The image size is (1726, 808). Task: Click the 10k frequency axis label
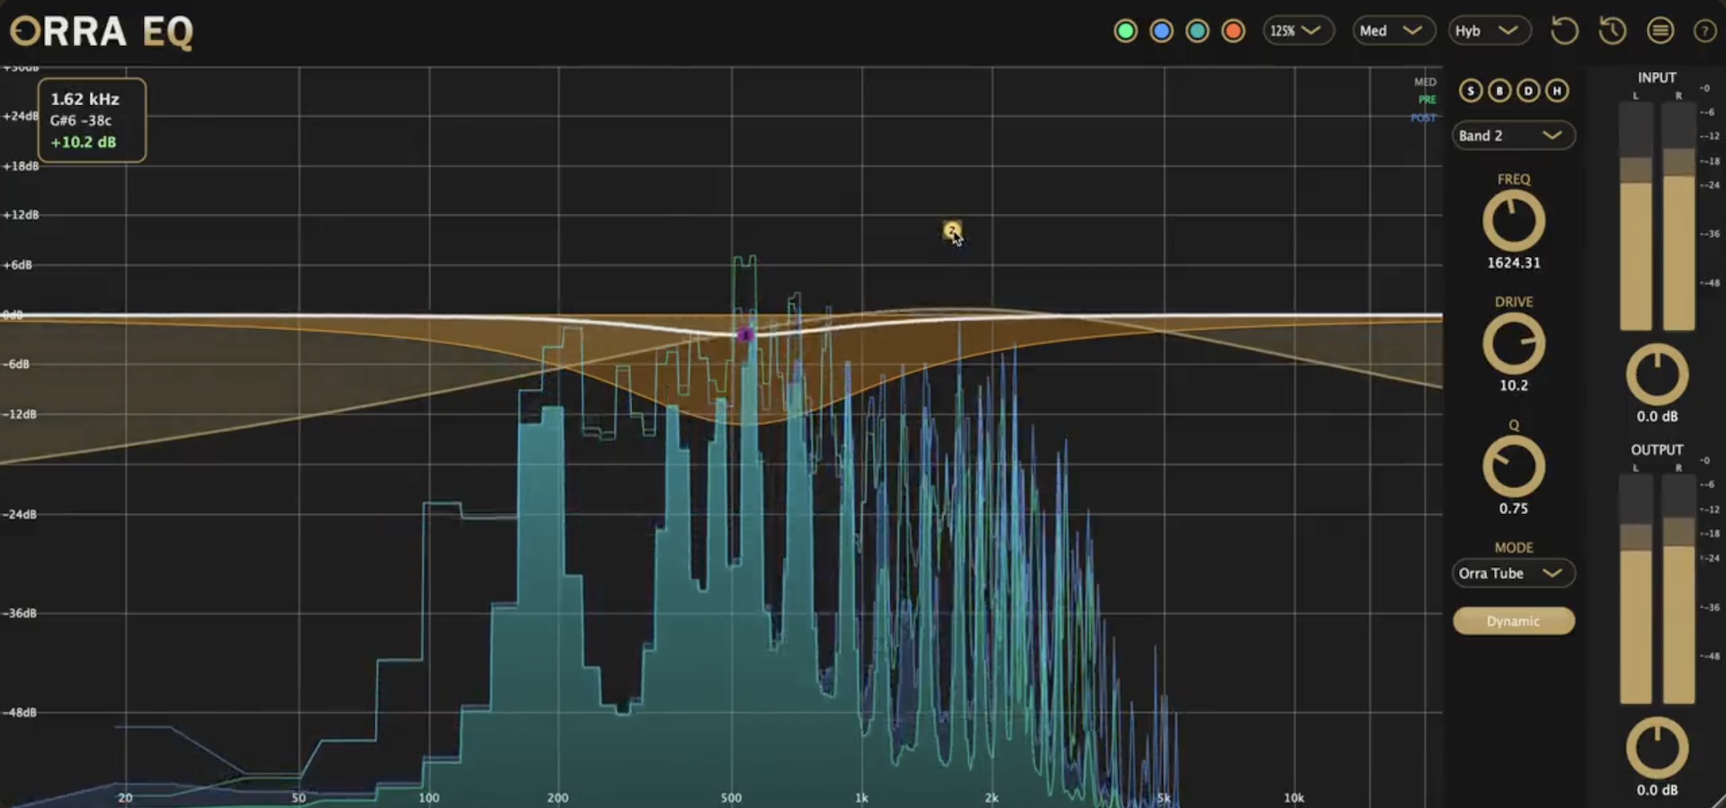pyautogui.click(x=1294, y=797)
